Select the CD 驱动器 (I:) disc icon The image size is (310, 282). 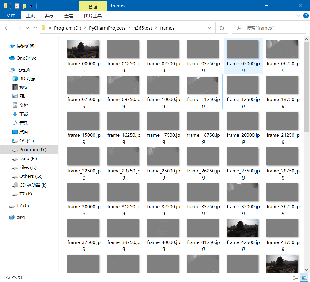(x=15, y=185)
